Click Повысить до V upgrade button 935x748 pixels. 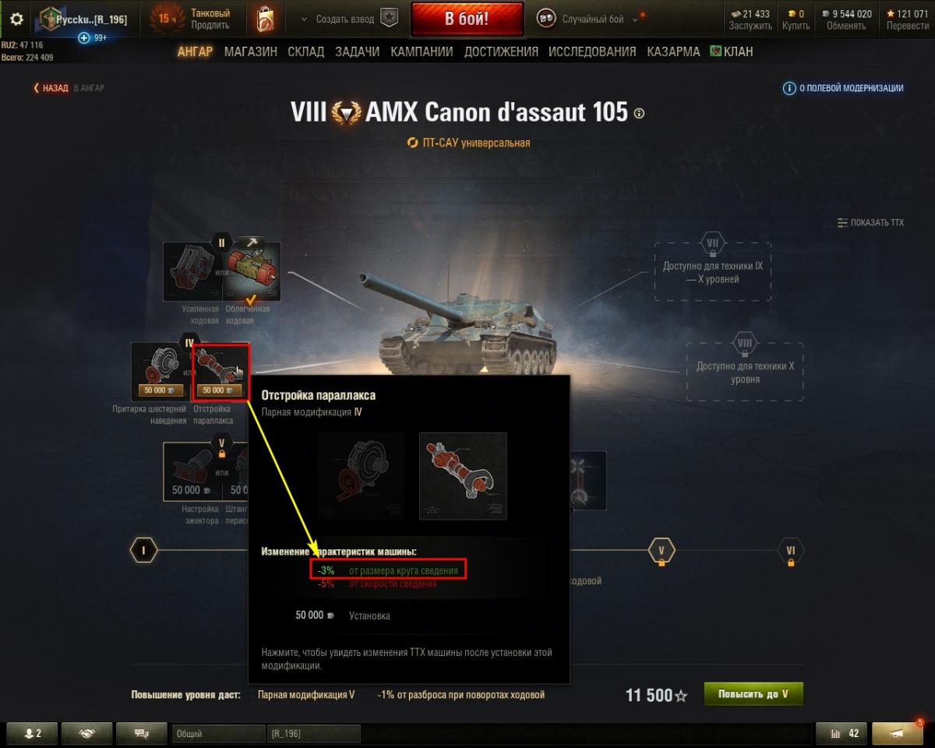click(x=753, y=694)
